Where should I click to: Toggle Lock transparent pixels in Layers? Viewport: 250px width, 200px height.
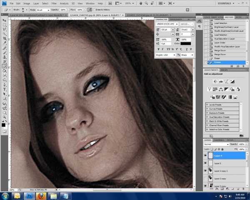coord(212,149)
